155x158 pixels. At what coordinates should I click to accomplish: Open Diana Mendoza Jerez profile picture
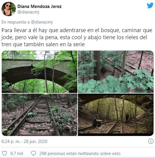pos(9,9)
